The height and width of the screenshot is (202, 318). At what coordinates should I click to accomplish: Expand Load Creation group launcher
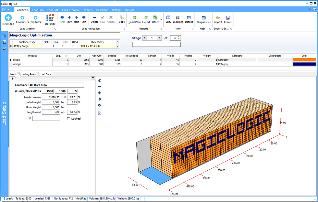55,29
